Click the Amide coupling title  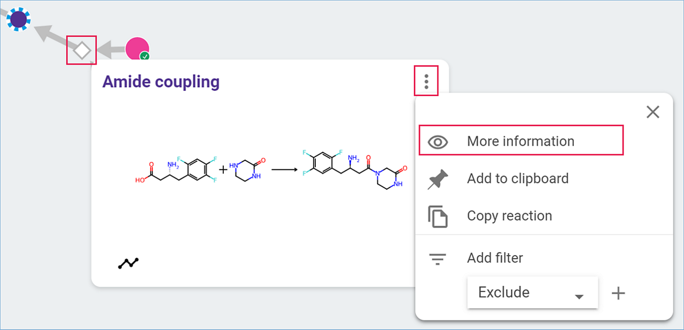click(x=161, y=82)
